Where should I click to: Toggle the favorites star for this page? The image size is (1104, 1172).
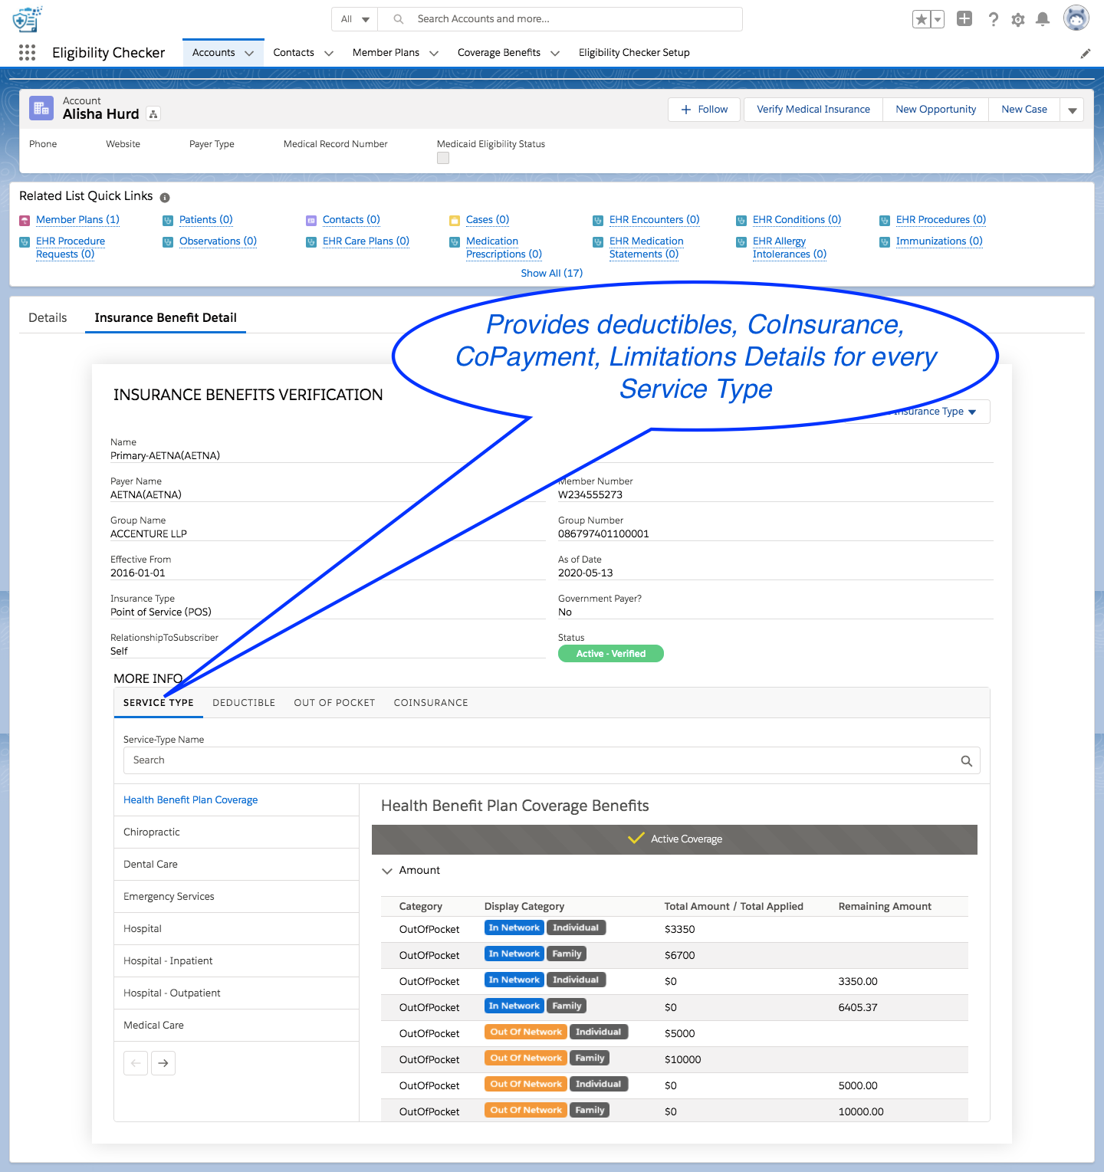click(920, 19)
